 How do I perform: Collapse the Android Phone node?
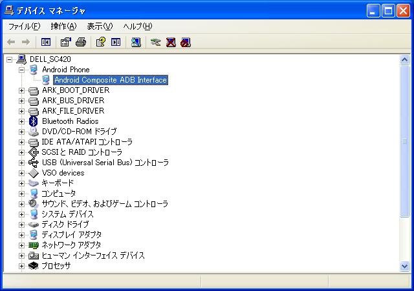(21, 70)
